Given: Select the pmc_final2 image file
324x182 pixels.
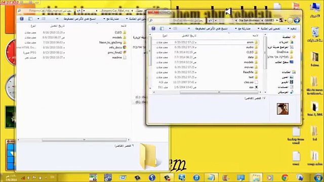Looking at the screenshot, I should (117, 53).
